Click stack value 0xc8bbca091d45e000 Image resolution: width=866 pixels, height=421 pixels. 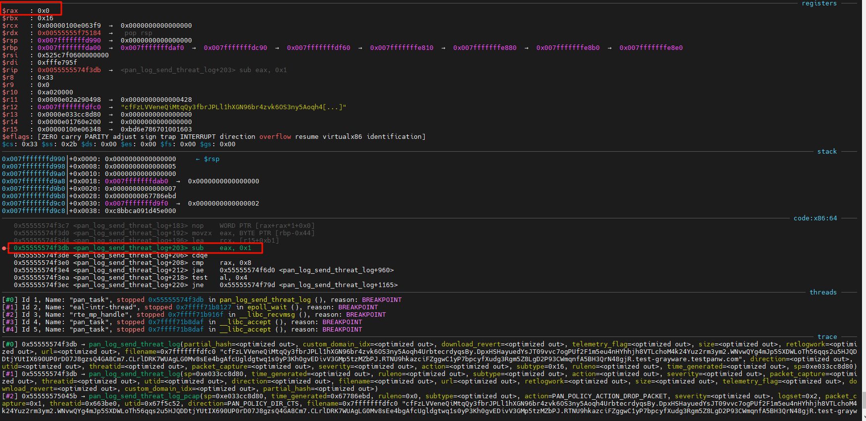[141, 210]
